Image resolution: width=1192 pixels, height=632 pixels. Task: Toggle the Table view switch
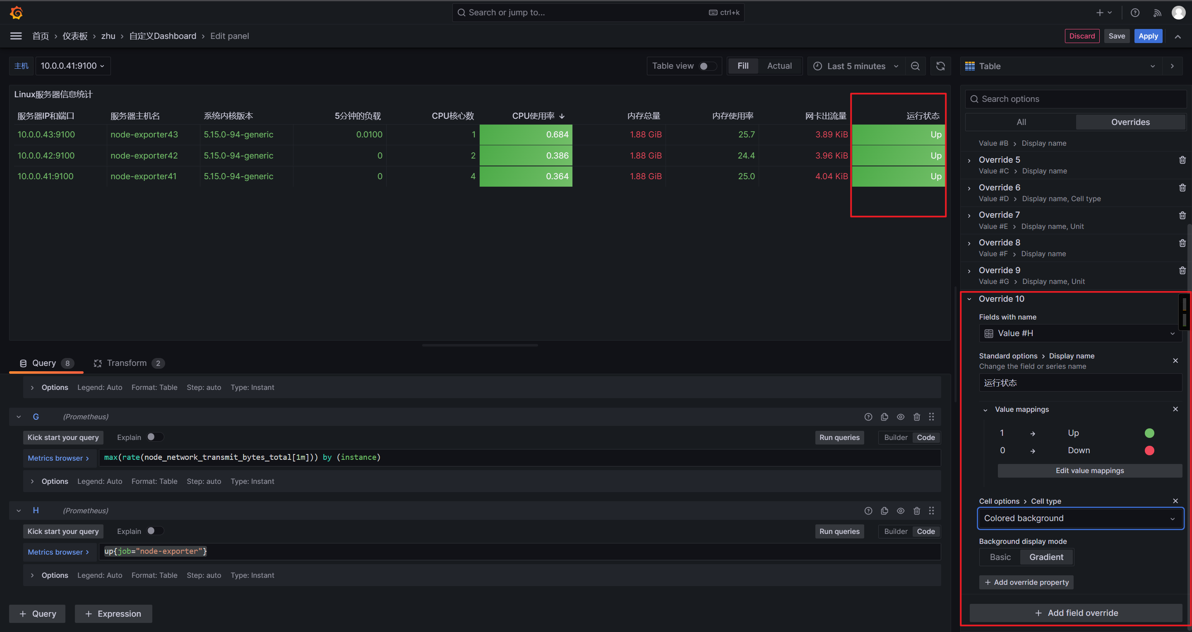click(707, 66)
